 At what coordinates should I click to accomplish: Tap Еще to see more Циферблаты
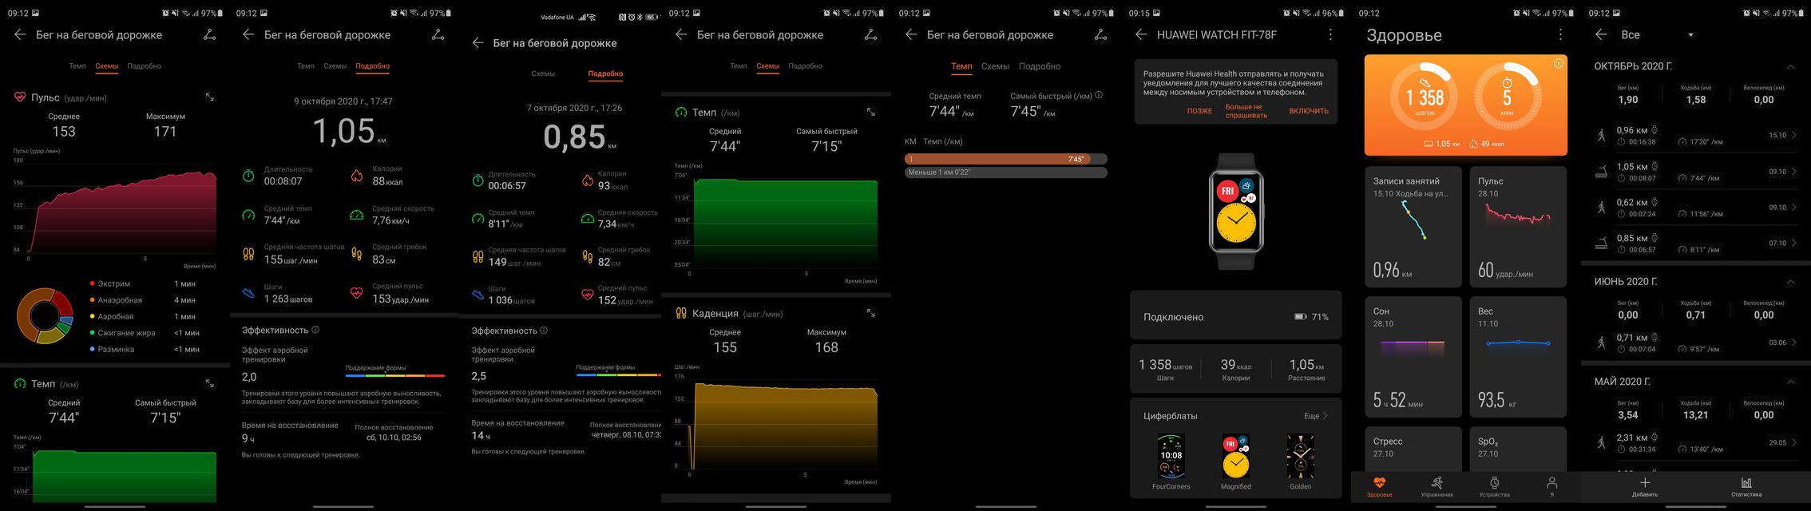click(1316, 416)
